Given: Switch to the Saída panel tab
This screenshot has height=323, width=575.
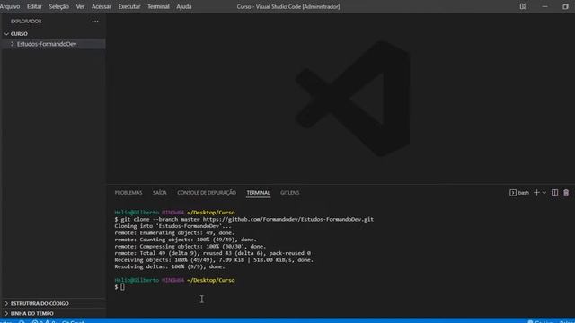Looking at the screenshot, I should 160,193.
